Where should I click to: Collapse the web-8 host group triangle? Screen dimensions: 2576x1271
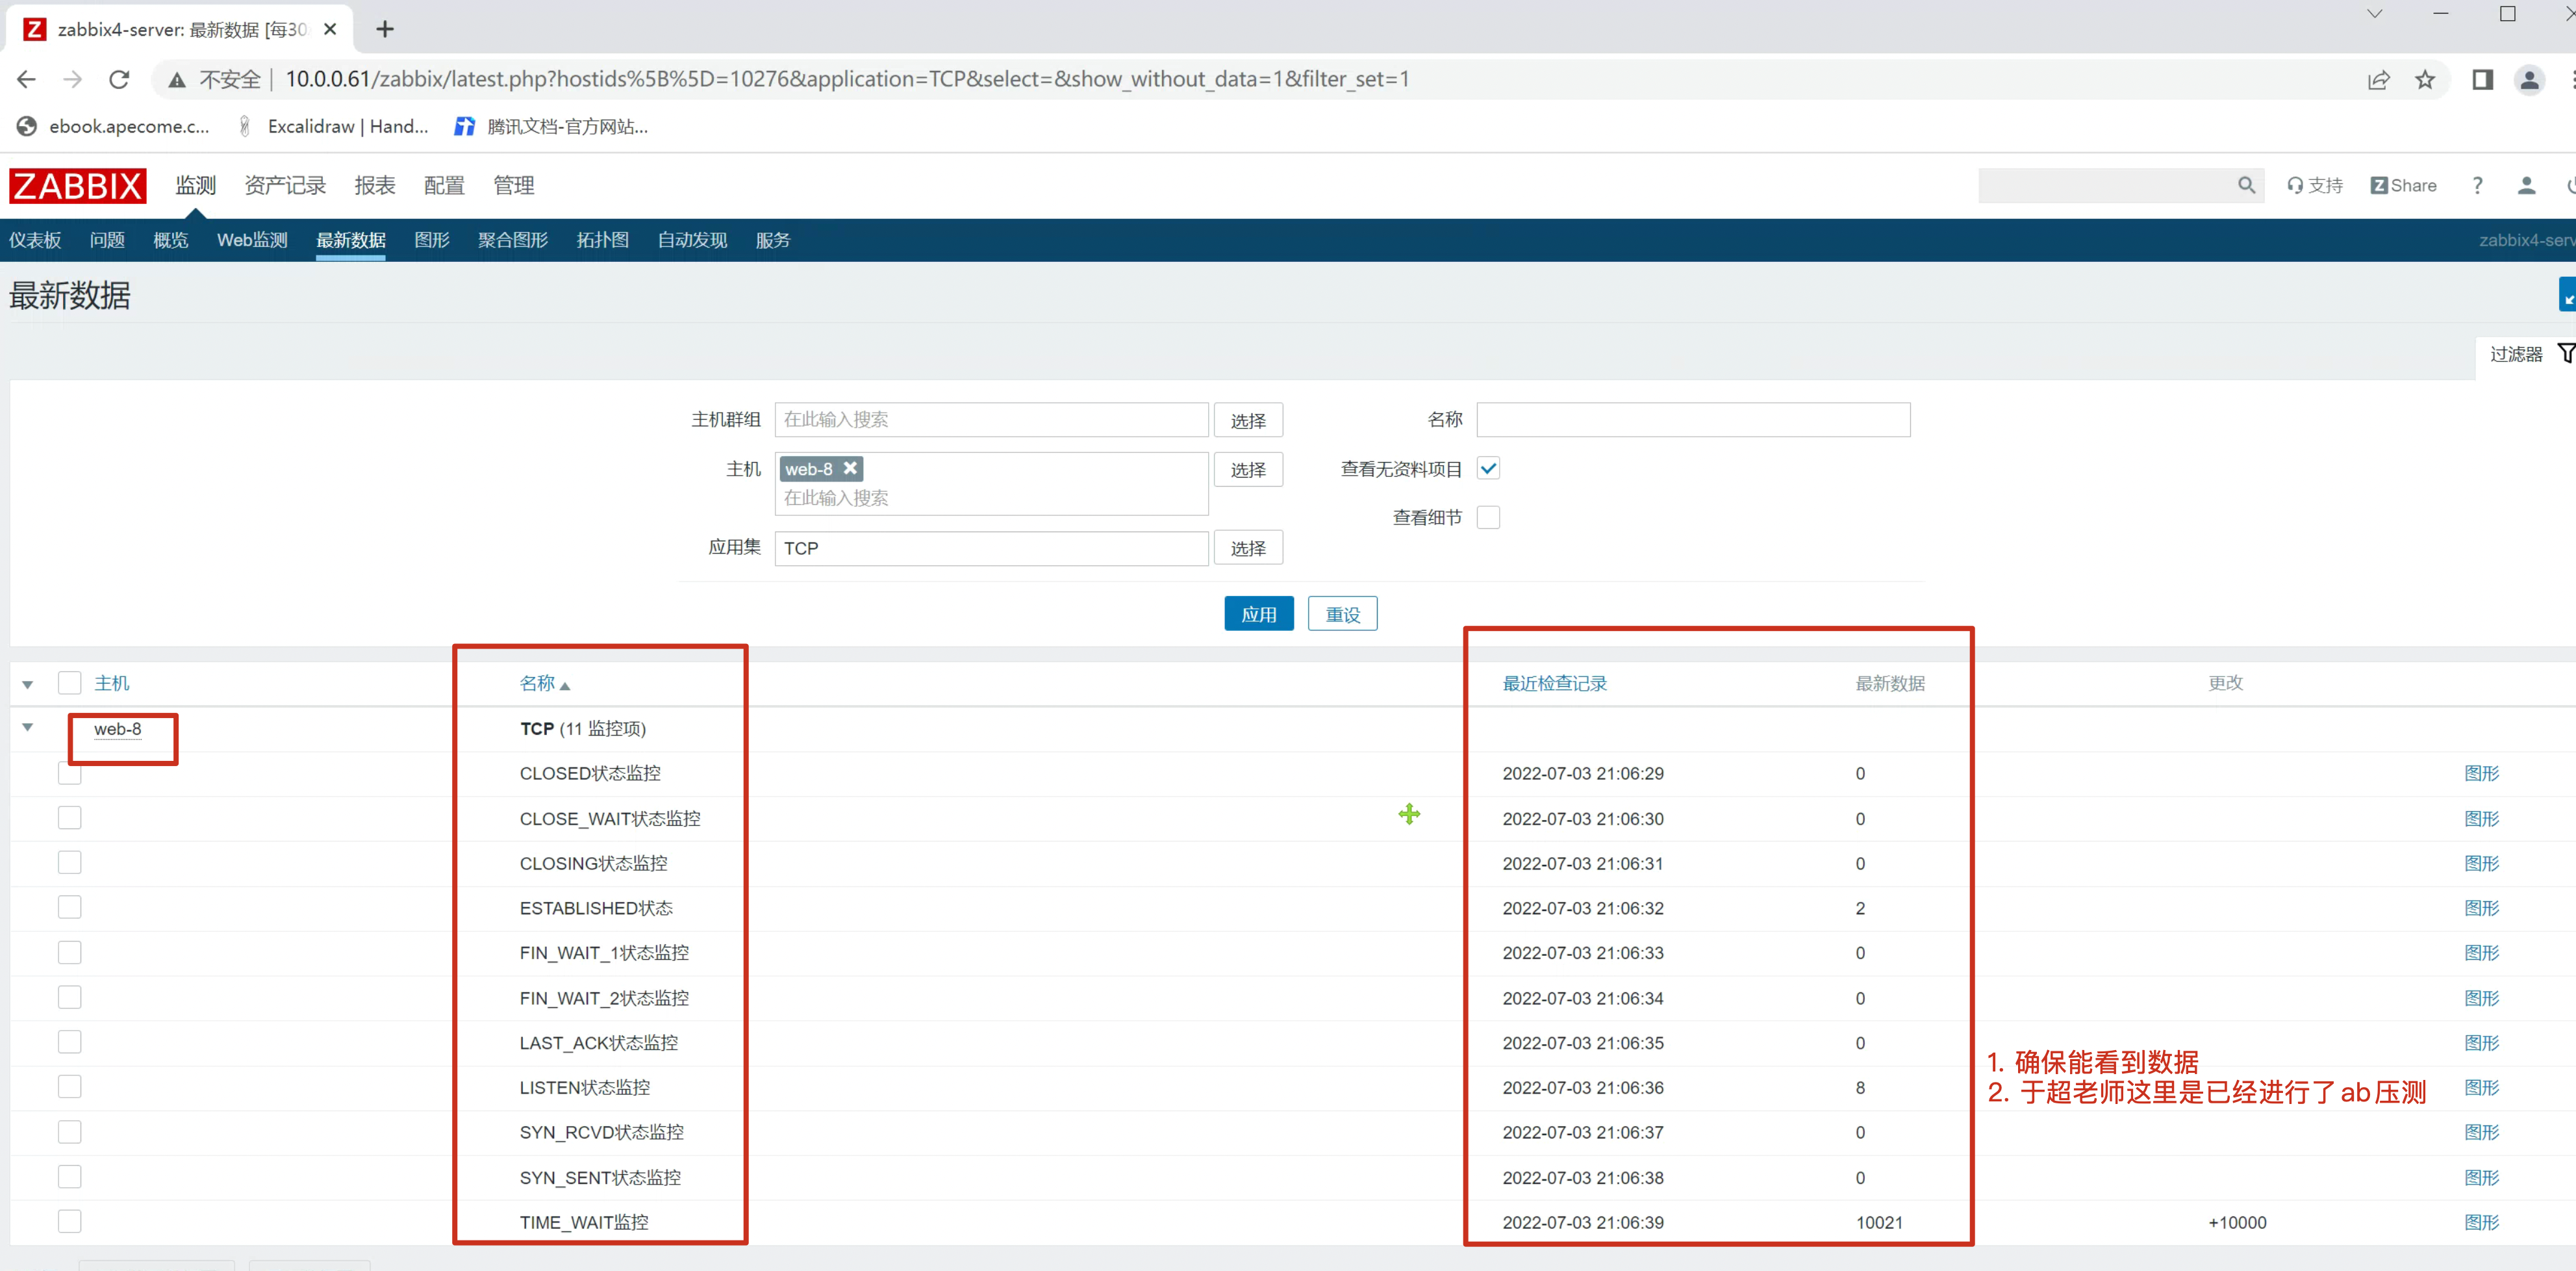(x=28, y=728)
